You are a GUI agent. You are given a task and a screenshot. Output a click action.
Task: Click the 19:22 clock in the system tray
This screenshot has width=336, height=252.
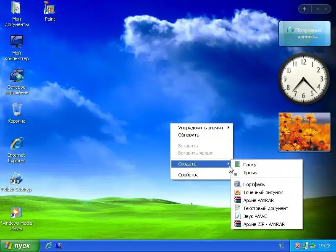[x=324, y=246]
